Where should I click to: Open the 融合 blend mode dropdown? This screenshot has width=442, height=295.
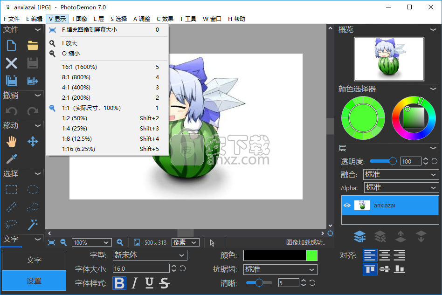pyautogui.click(x=401, y=174)
